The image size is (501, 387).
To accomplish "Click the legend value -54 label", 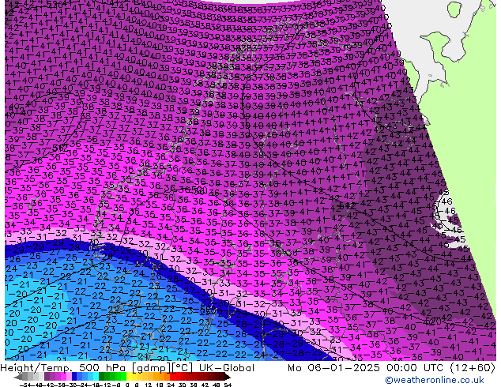I will [25, 385].
